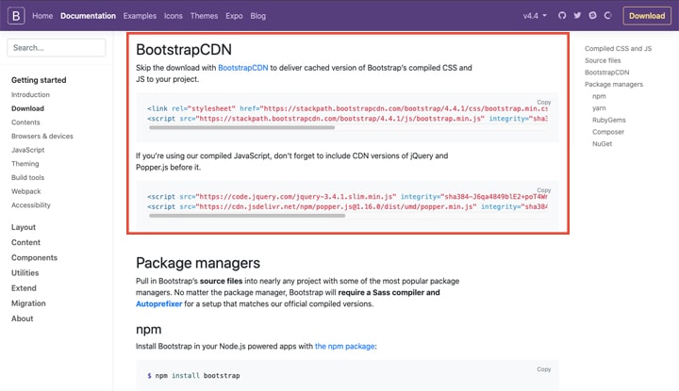This screenshot has width=679, height=391.
Task: Open Blog in the navbar
Action: point(257,16)
